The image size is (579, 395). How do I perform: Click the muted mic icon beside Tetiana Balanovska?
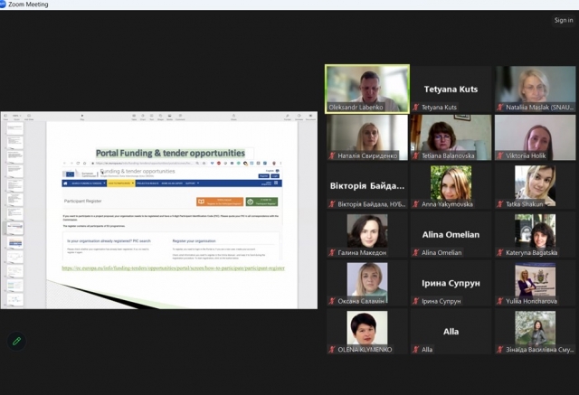(x=416, y=155)
